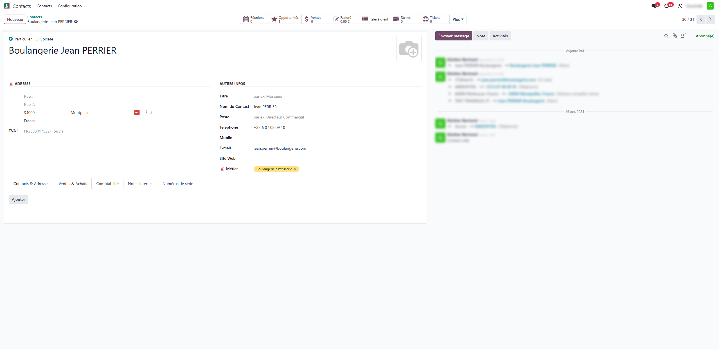Image resolution: width=719 pixels, height=349 pixels.
Task: Click the camera image upload placeholder
Action: point(409,49)
